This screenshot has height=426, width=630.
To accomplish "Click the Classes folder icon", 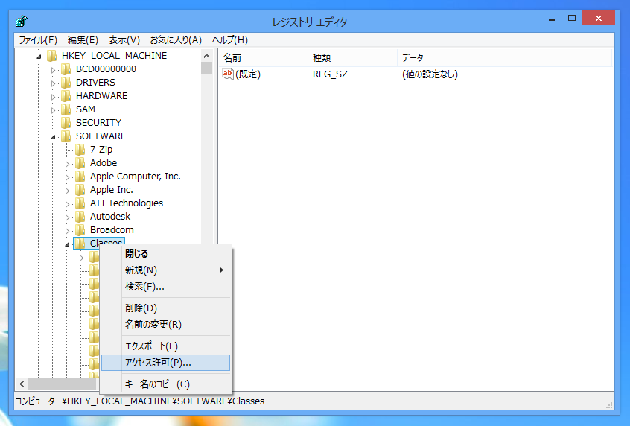I will [x=80, y=243].
